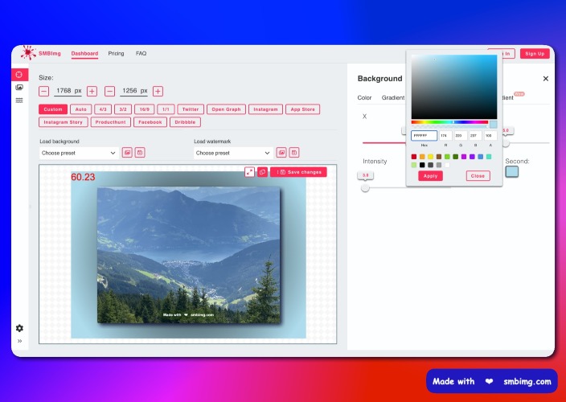Screen dimensions: 566x402
Task: Select the brown preset swatch
Action: click(x=439, y=157)
